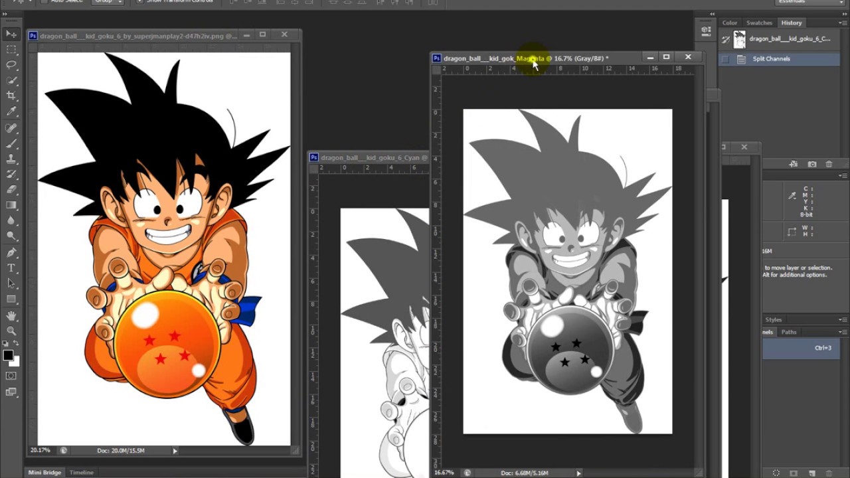This screenshot has height=478, width=850.
Task: Open the Info panel options menu
Action: pos(841,175)
